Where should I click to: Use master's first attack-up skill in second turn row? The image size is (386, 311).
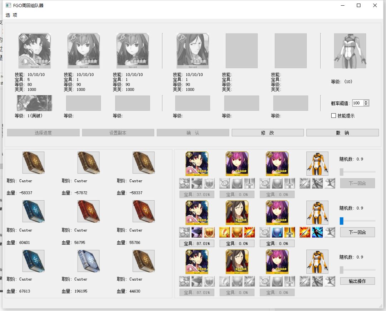point(305,232)
